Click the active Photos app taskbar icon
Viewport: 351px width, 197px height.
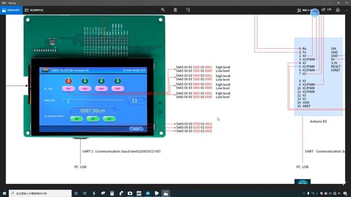tap(166, 193)
